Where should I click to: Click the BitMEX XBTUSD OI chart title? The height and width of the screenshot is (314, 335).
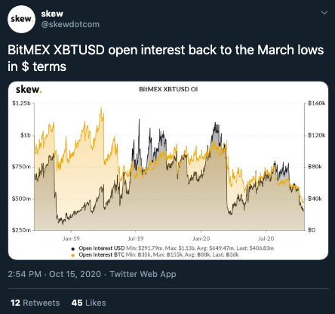click(x=168, y=89)
